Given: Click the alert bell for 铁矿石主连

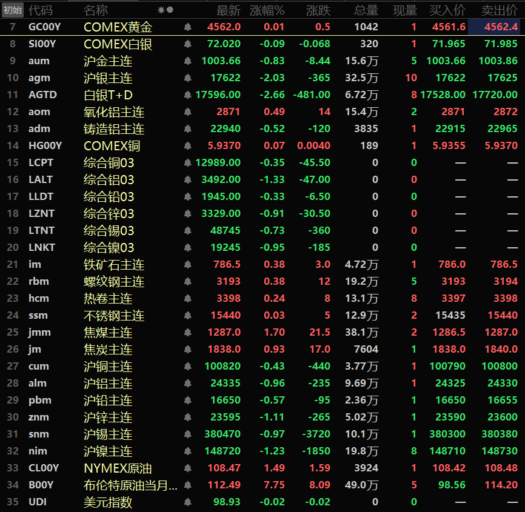Looking at the screenshot, I should coord(187,265).
